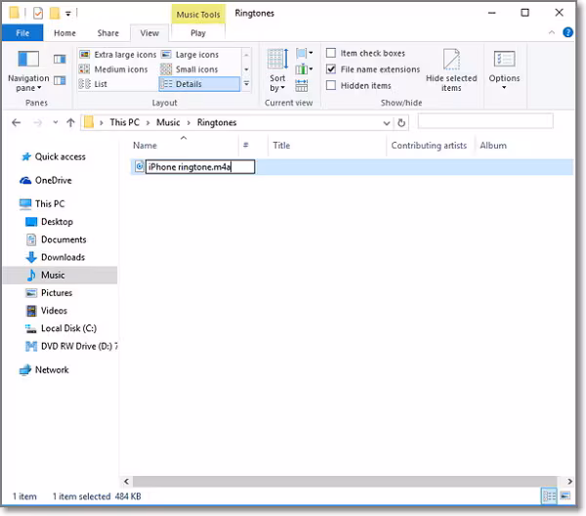Click This PC in address bar
The image size is (586, 516).
coord(124,122)
